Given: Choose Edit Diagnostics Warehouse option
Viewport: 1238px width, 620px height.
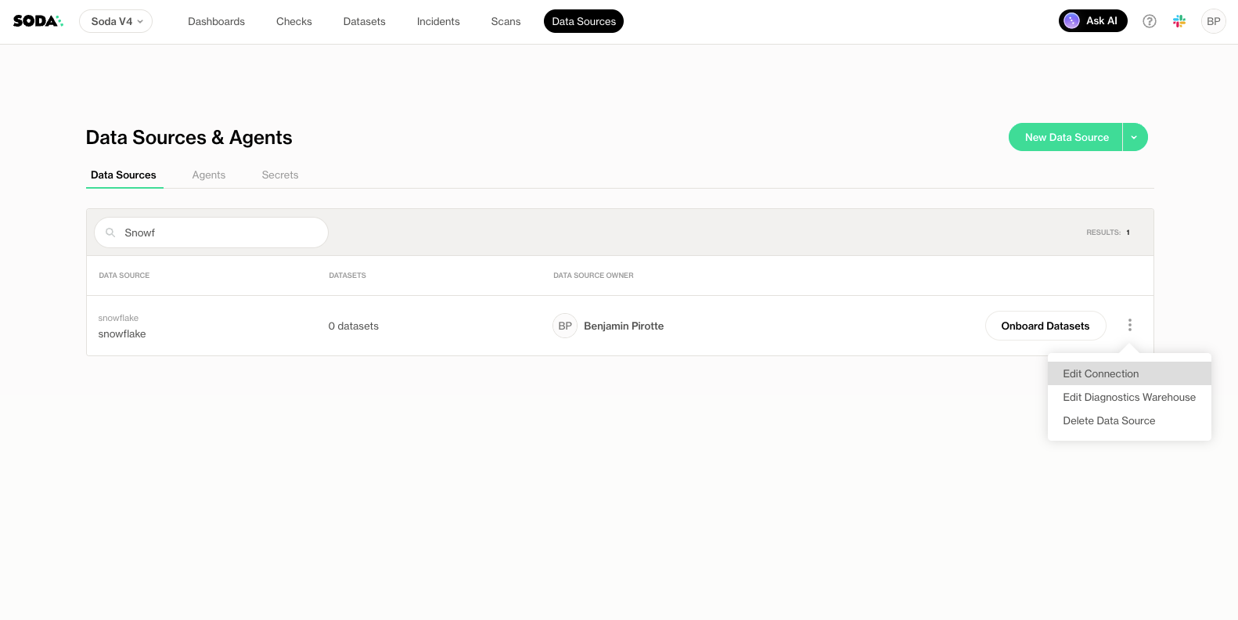Looking at the screenshot, I should tap(1128, 397).
